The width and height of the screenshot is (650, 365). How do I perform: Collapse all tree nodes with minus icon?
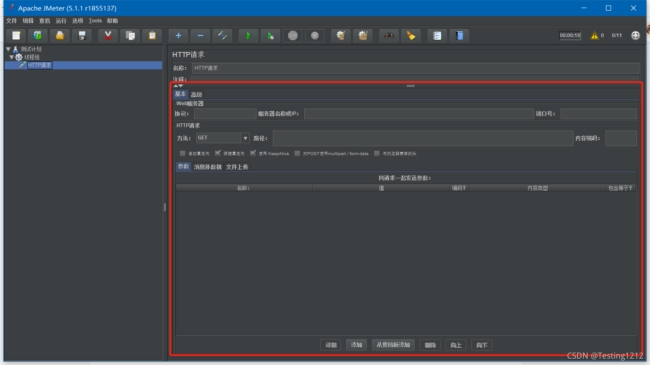pyautogui.click(x=201, y=35)
